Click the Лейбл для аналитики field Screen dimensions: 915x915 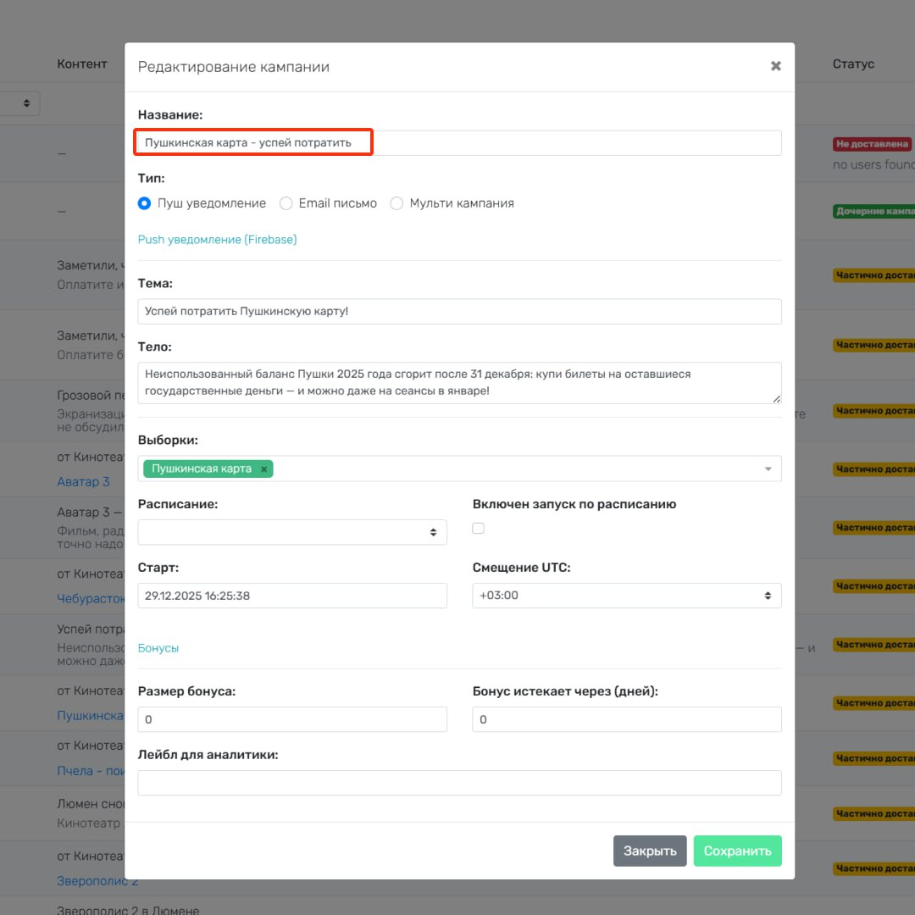459,783
